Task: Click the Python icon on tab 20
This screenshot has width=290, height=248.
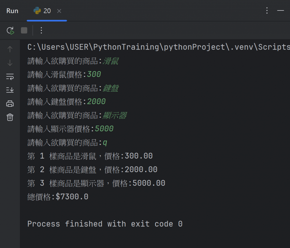Action: coord(37,11)
